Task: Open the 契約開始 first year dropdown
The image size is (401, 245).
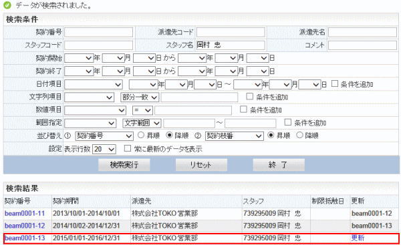Action: [79, 58]
